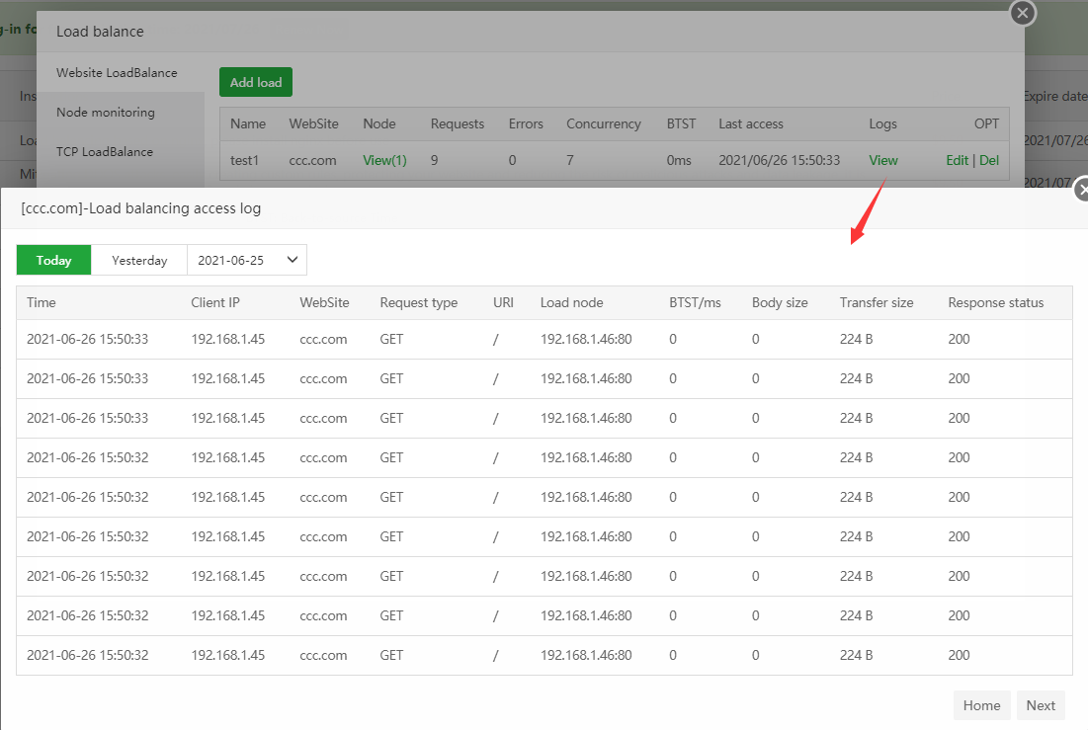Select first log row at 15:50:33

pyautogui.click(x=87, y=339)
